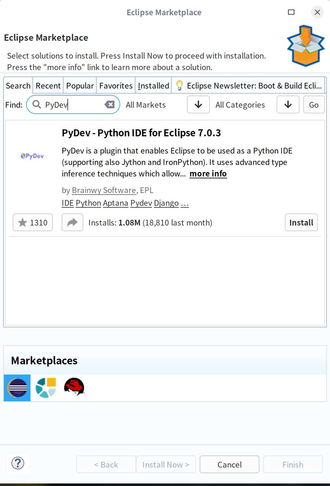Switch to the Recent tab
Image resolution: width=330 pixels, height=486 pixels.
tap(48, 86)
